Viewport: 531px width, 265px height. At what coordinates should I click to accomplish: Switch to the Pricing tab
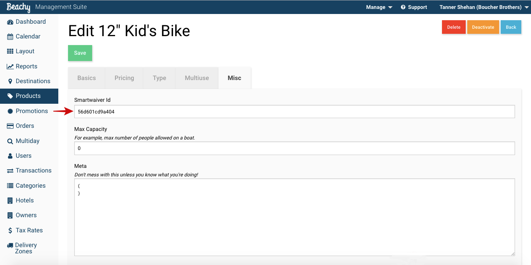pyautogui.click(x=124, y=78)
